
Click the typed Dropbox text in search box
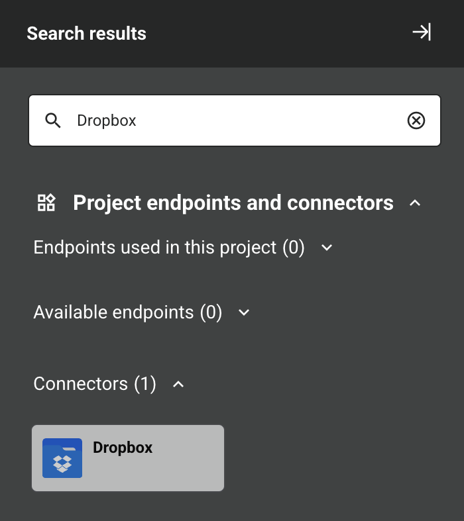[x=107, y=120]
